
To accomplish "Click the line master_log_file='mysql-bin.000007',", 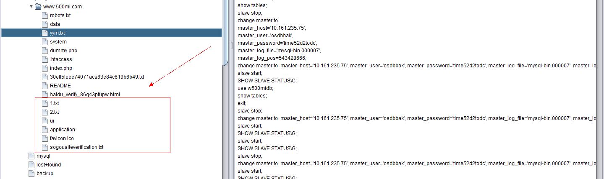I will [x=279, y=51].
